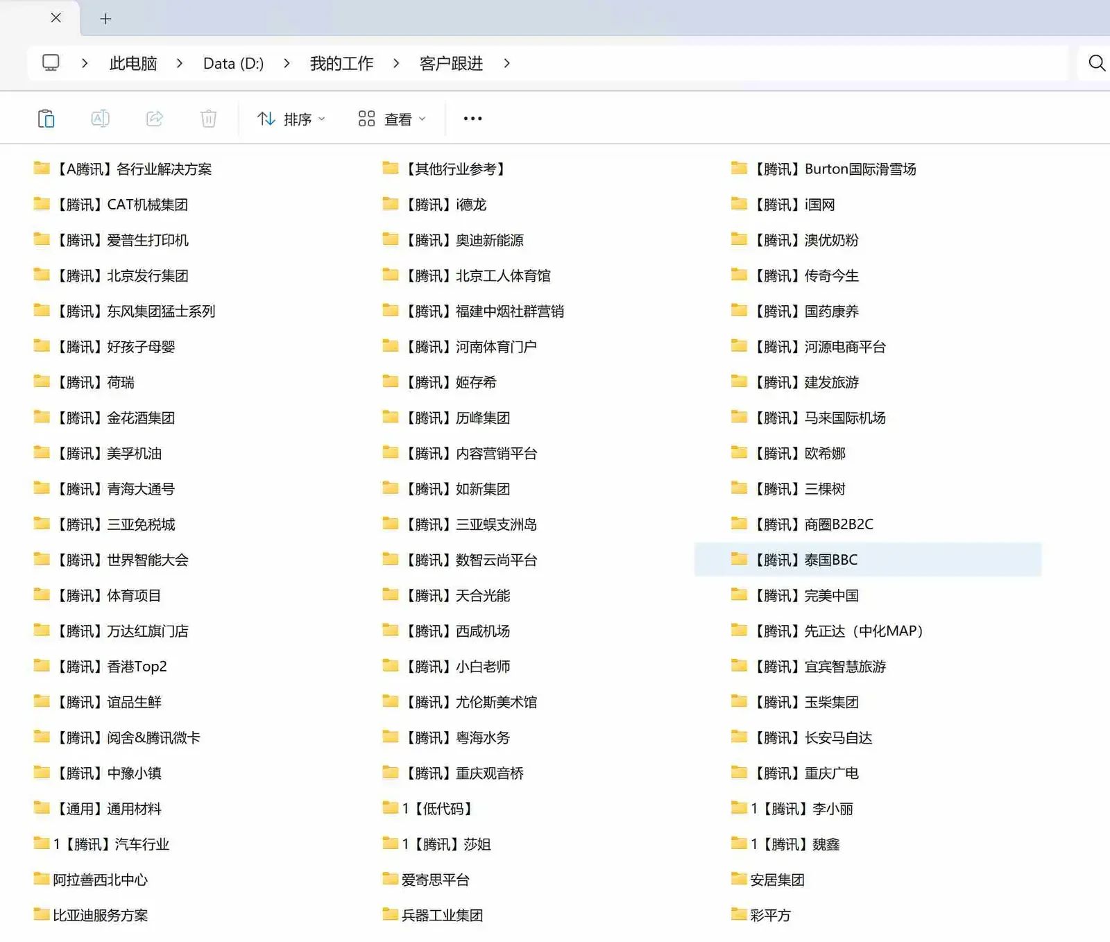Select folder icon of 【通用】通用材料
Image resolution: width=1110 pixels, height=942 pixels.
pyautogui.click(x=42, y=807)
